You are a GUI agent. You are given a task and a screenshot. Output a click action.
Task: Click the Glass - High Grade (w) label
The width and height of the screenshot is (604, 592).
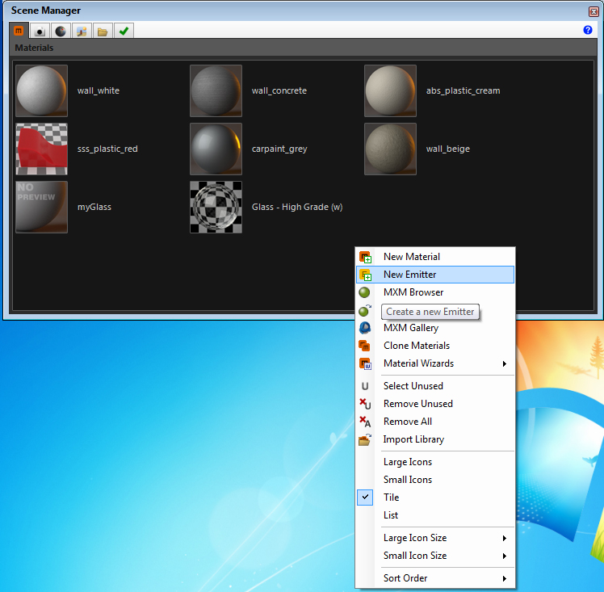click(x=297, y=208)
